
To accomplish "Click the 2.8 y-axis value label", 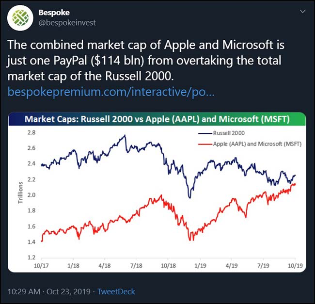I will click(x=31, y=132).
